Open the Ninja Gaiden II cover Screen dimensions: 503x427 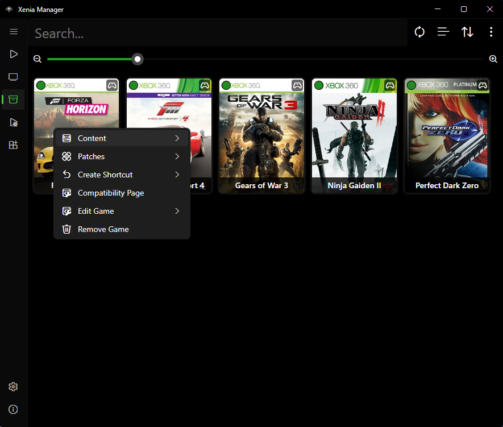(x=355, y=136)
